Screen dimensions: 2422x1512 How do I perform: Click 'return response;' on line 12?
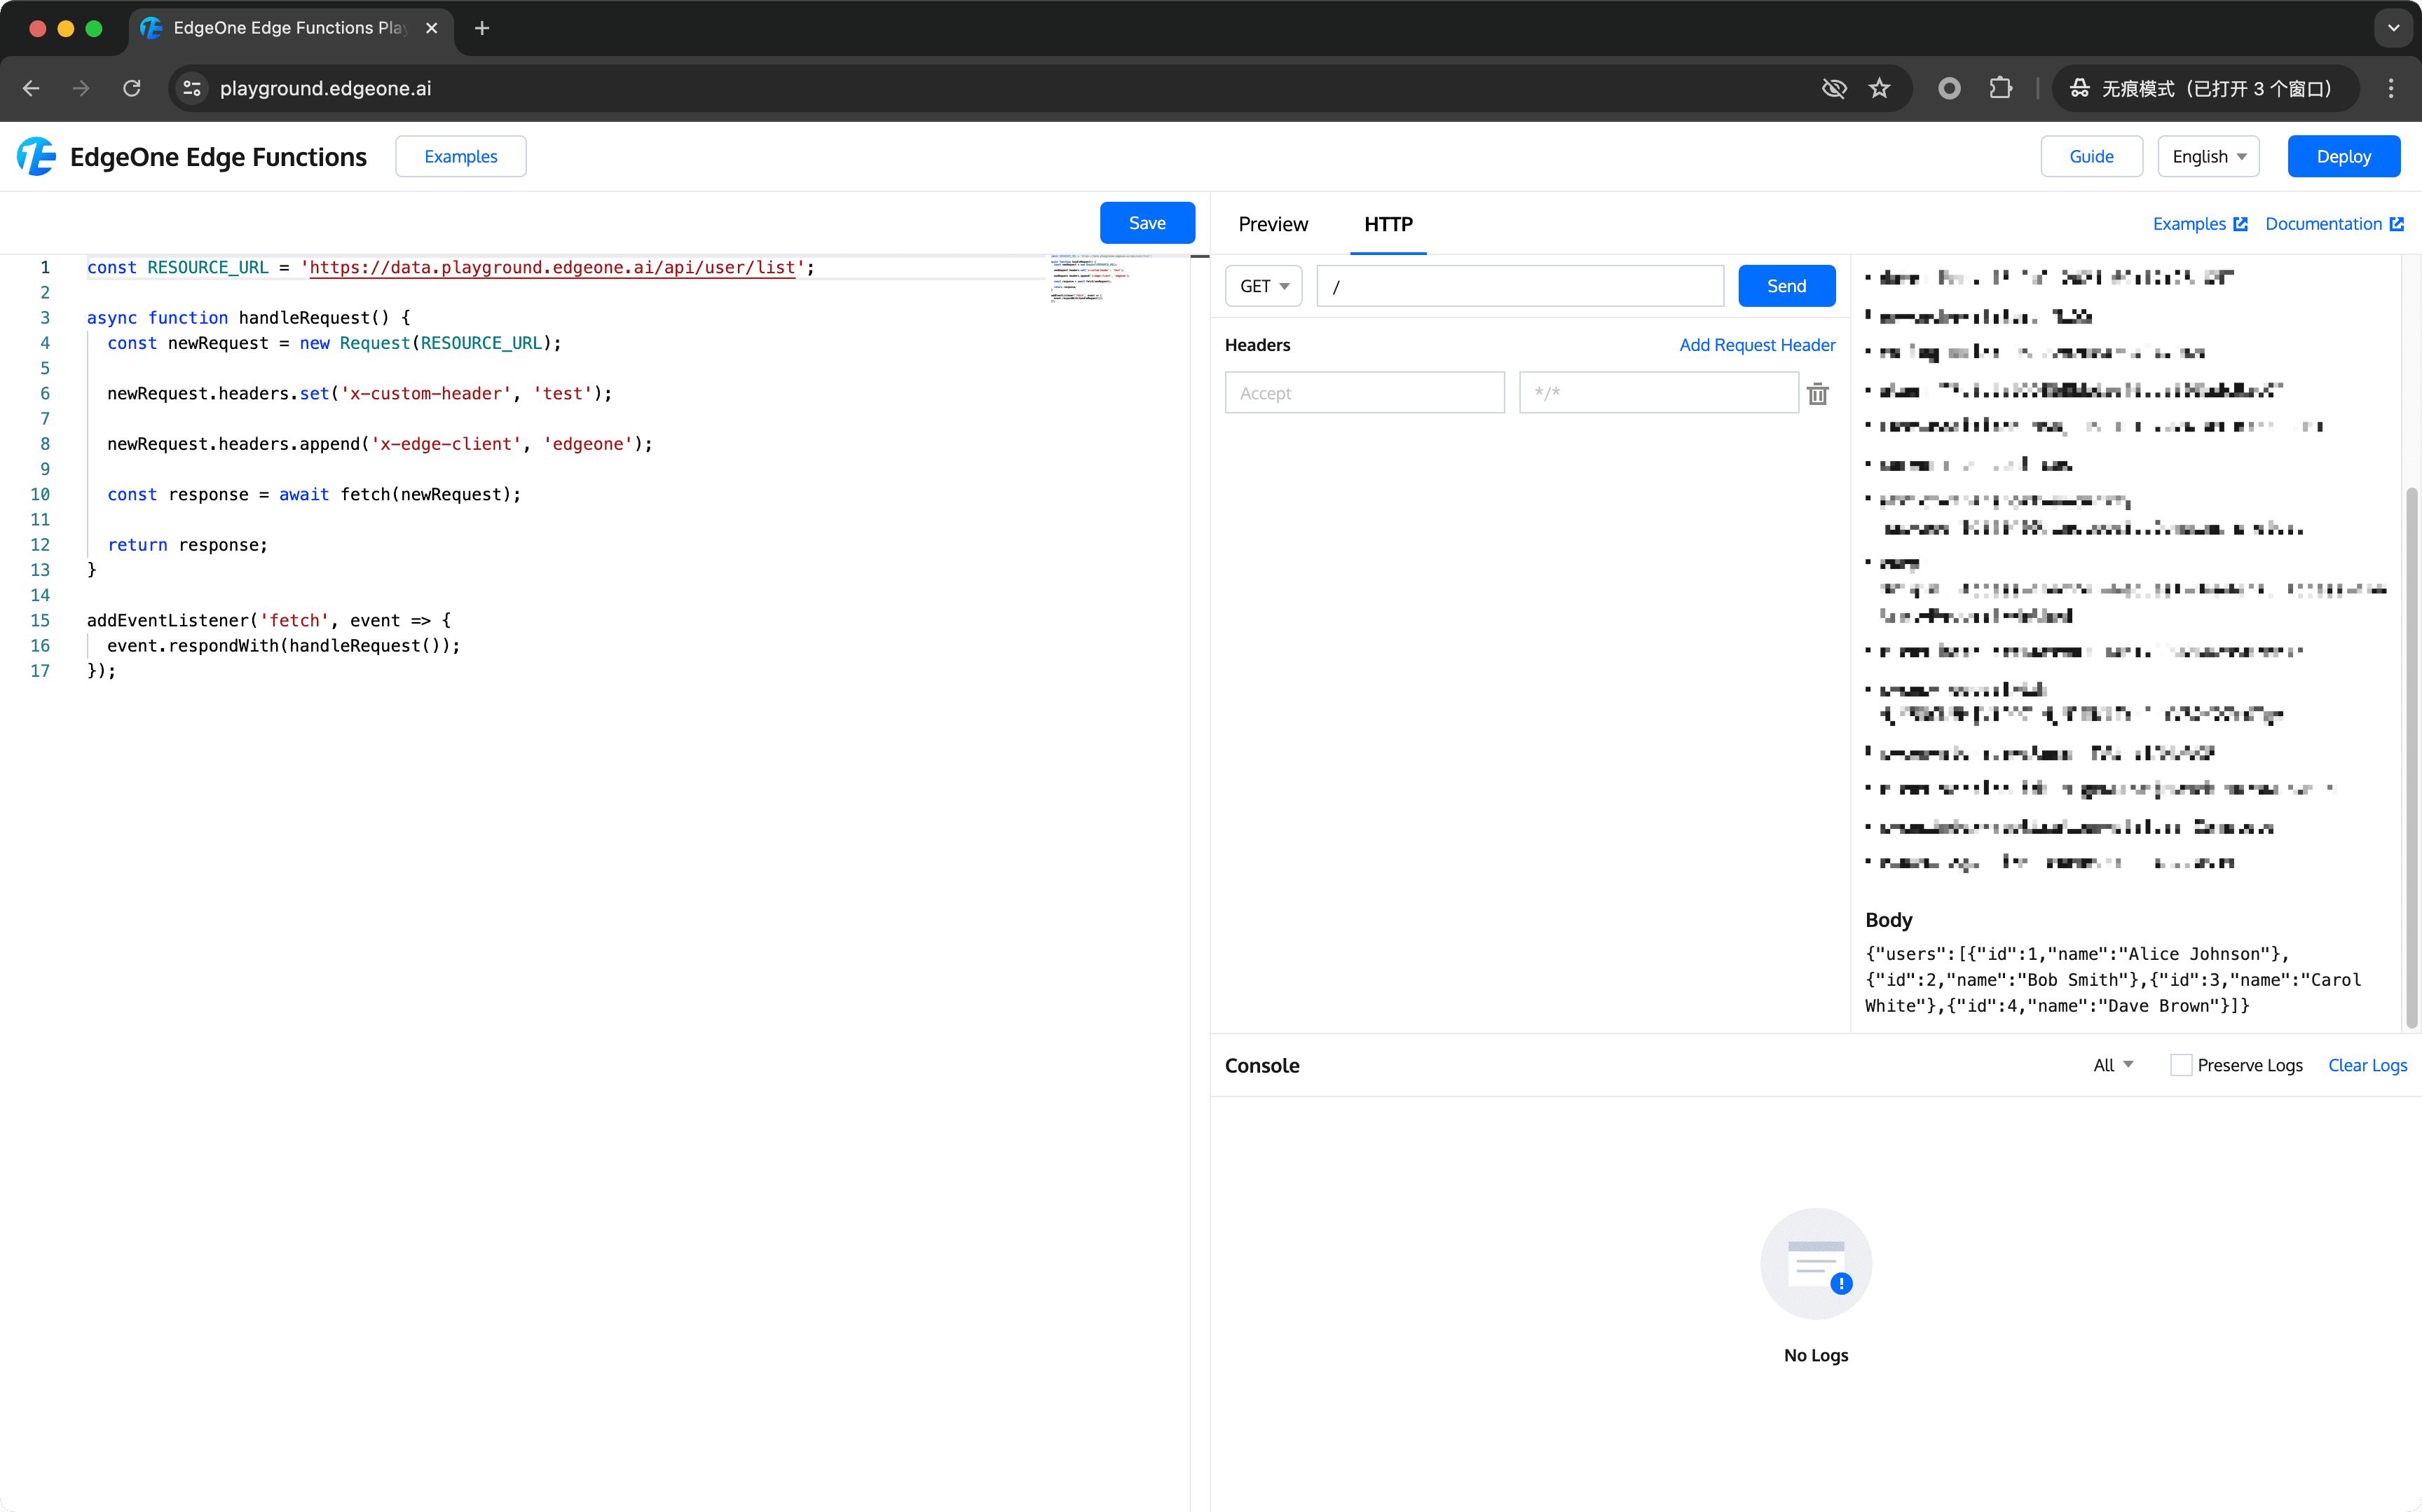tap(187, 545)
